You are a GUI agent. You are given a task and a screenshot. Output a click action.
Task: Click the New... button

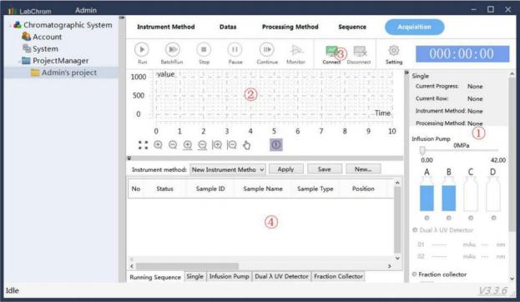(x=363, y=169)
